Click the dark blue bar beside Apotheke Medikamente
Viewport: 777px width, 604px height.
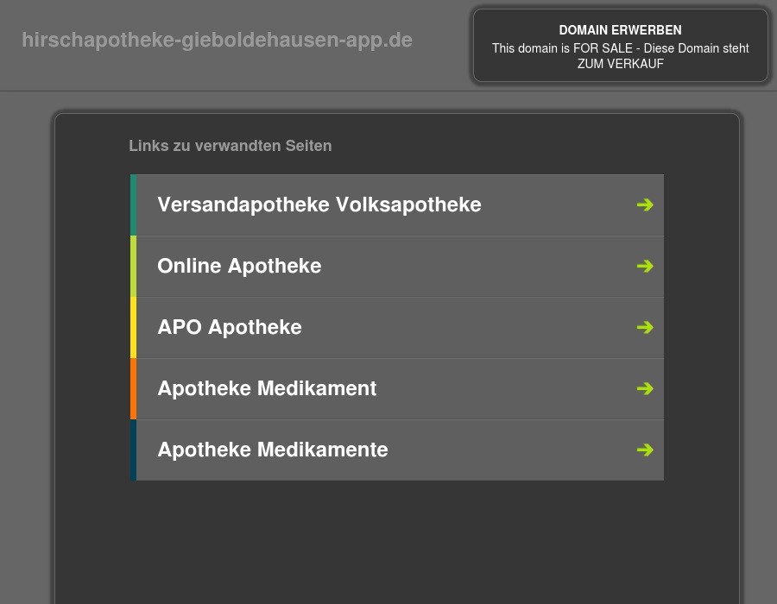coord(136,450)
